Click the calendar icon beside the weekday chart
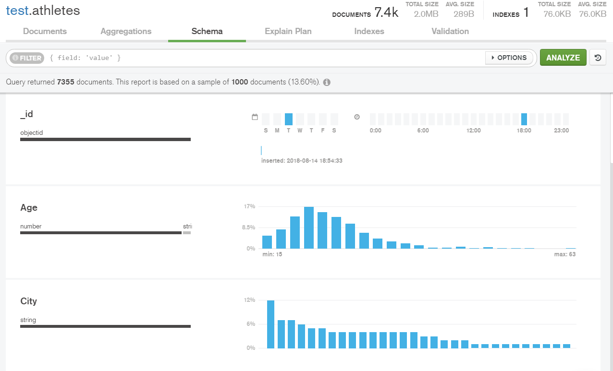This screenshot has width=613, height=371. click(x=255, y=117)
